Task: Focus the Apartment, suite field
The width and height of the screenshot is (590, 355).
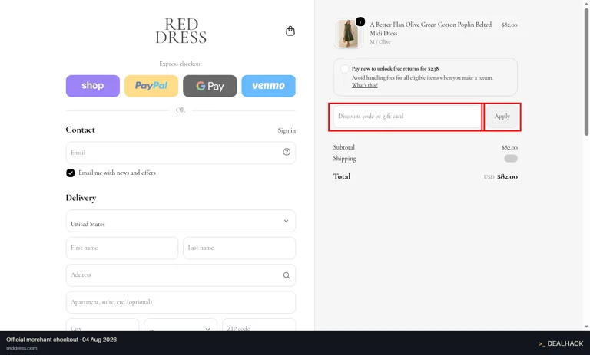Action: click(181, 302)
